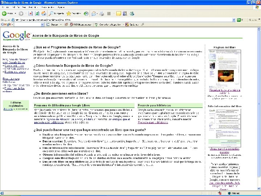The height and width of the screenshot is (196, 261).
Task: Click the Sólo información del libro thumbnail
Action: (x=224, y=128)
